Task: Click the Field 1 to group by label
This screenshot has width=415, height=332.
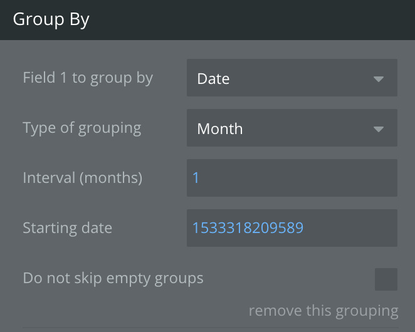Action: coord(88,78)
